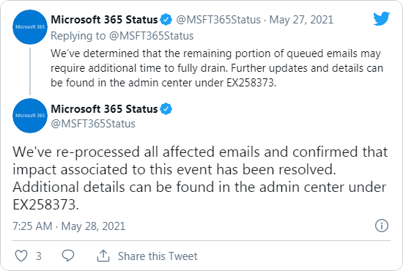Click the Replying to @MSFT365Status mention
The width and height of the screenshot is (403, 271).
(x=152, y=36)
